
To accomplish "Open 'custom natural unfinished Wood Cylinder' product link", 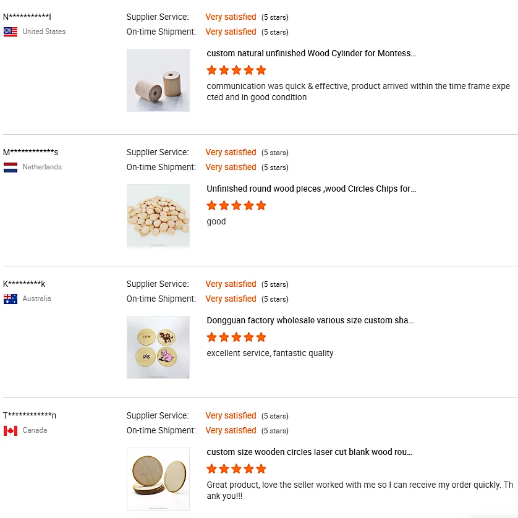I will [x=312, y=53].
